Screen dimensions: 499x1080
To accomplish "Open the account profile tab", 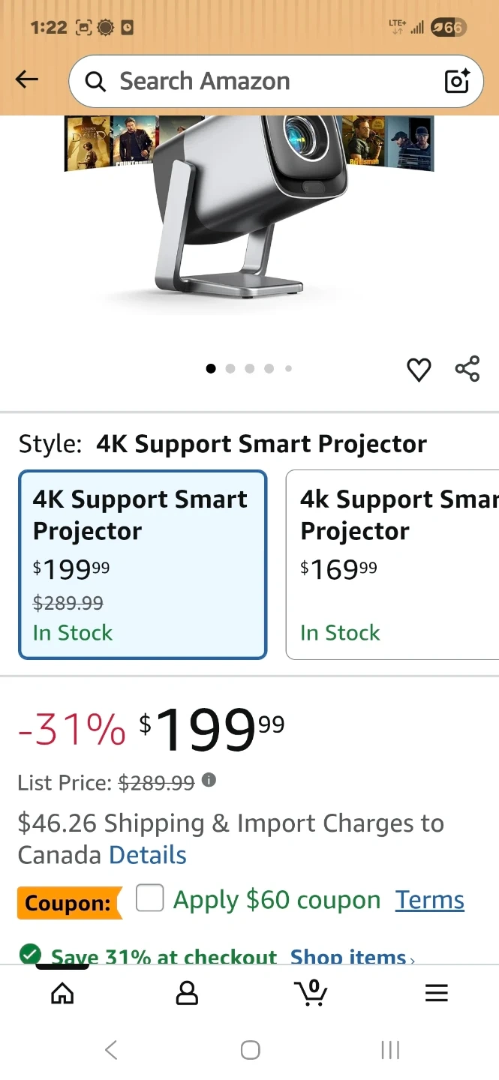I will (187, 993).
